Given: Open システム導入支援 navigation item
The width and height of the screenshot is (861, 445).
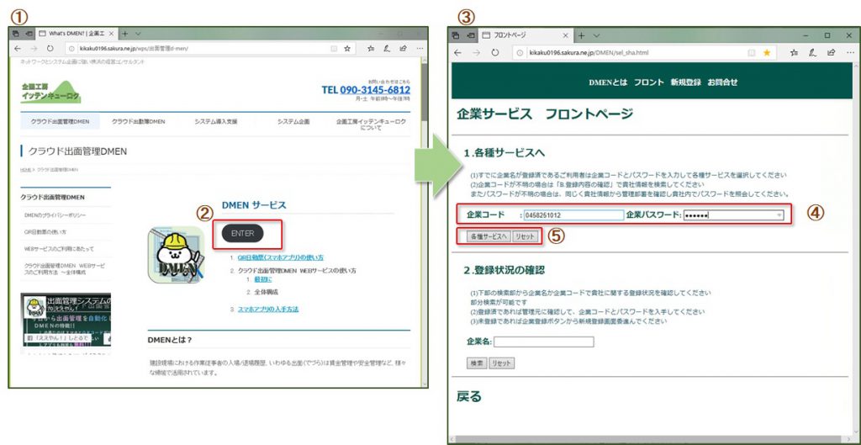Looking at the screenshot, I should coord(216,121).
